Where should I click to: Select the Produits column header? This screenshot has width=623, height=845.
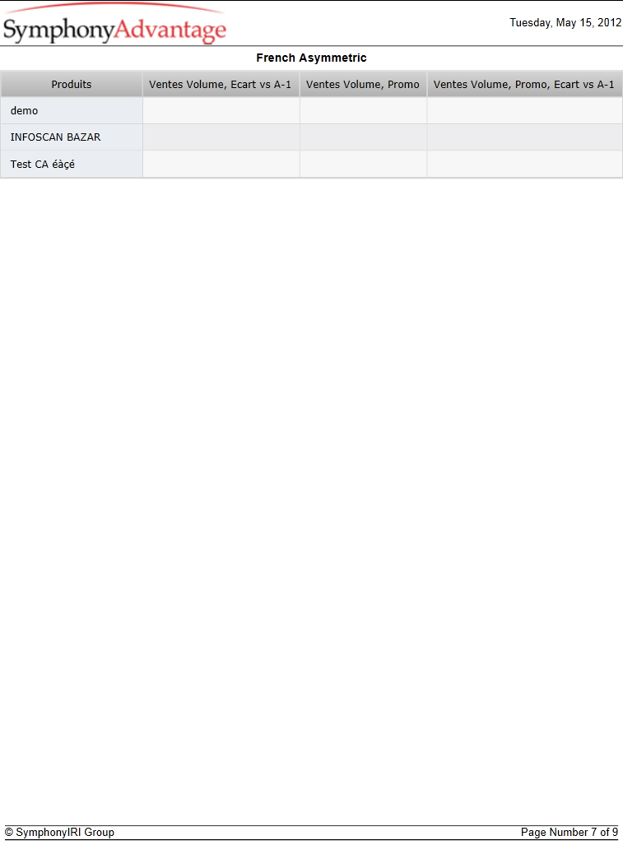pos(71,84)
